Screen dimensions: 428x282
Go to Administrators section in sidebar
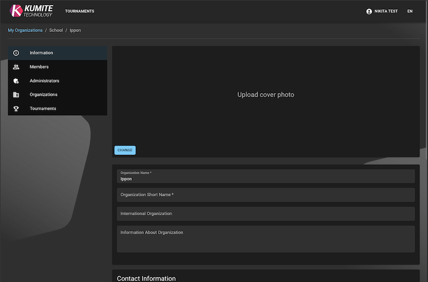(x=44, y=81)
